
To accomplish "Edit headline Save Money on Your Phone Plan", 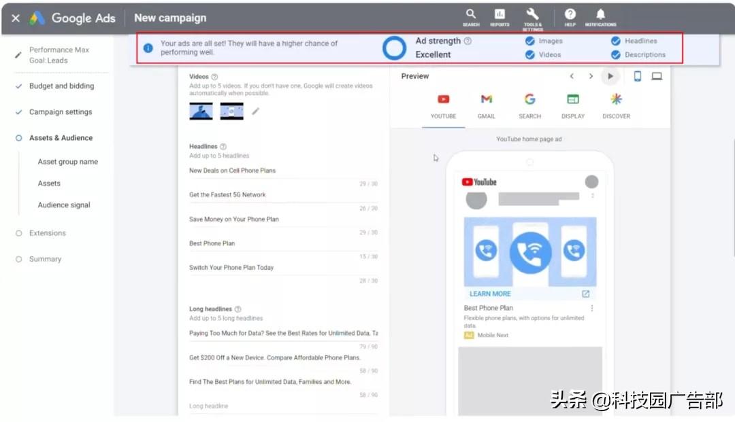I will click(283, 220).
